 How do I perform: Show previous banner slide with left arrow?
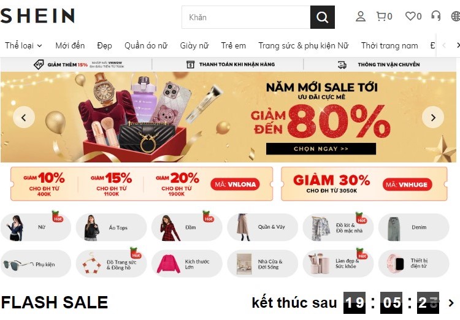tap(24, 117)
